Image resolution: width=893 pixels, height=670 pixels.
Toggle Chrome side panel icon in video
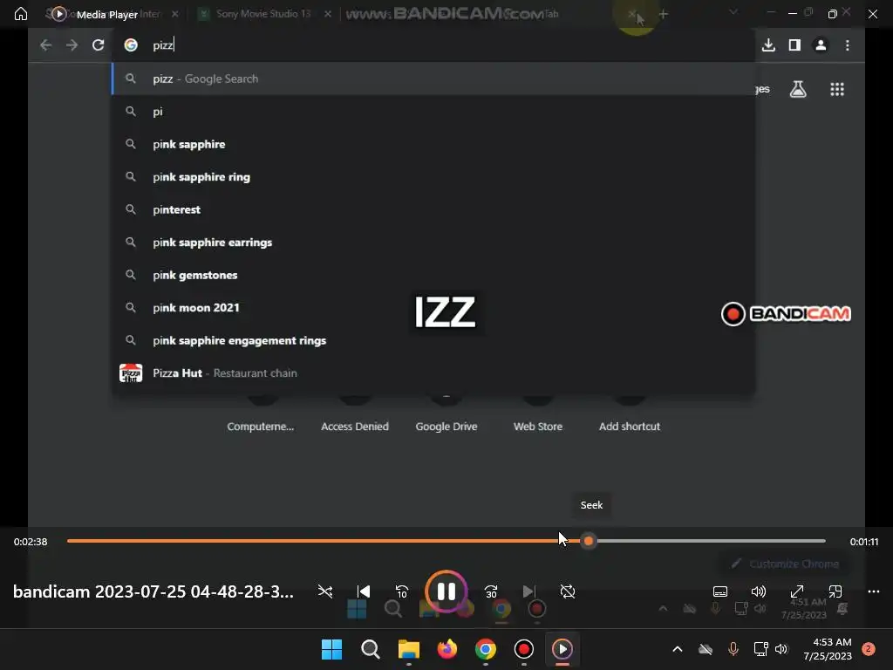(x=794, y=45)
